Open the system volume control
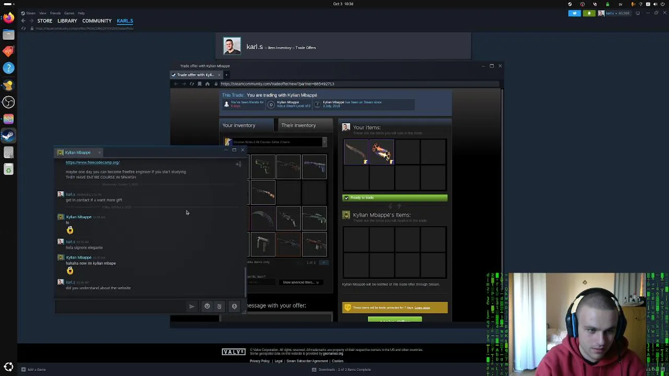The width and height of the screenshot is (669, 376). click(x=655, y=4)
